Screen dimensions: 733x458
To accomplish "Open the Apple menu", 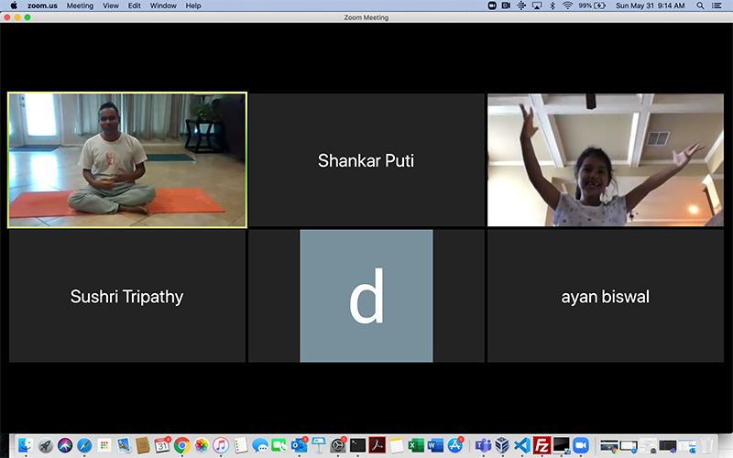I will (14, 5).
